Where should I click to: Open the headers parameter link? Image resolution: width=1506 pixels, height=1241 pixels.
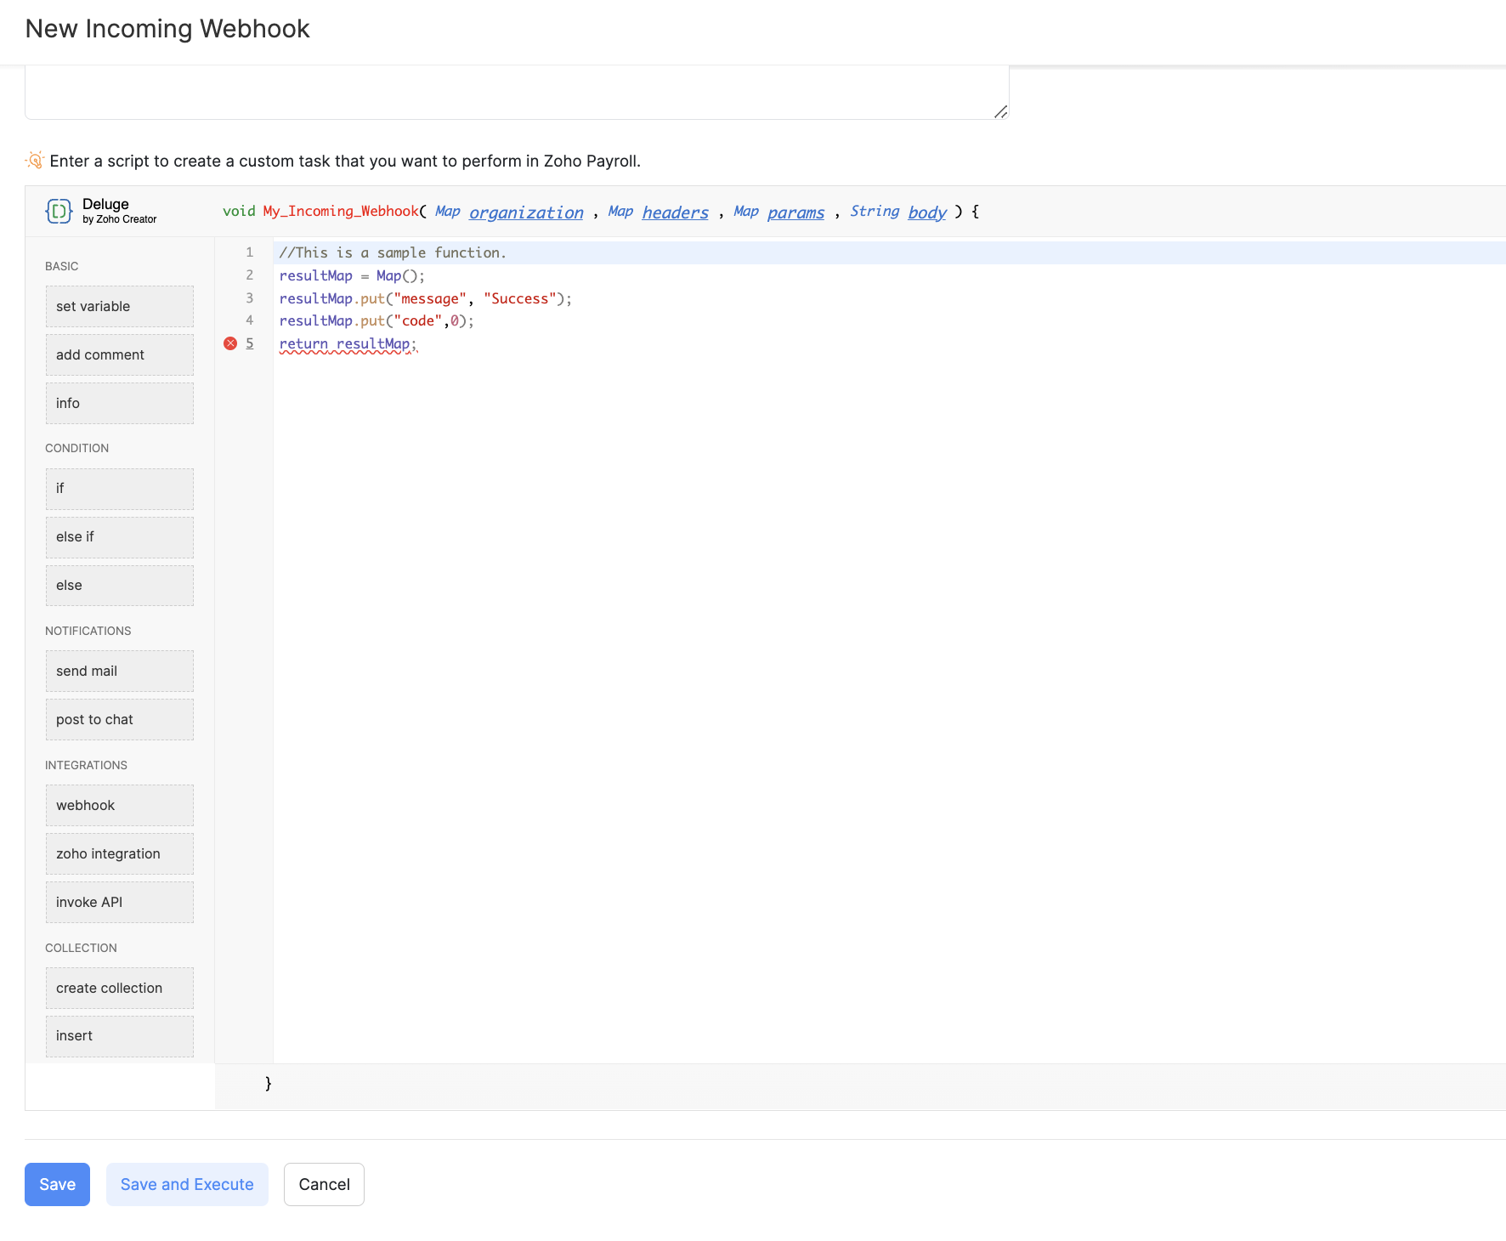point(675,212)
